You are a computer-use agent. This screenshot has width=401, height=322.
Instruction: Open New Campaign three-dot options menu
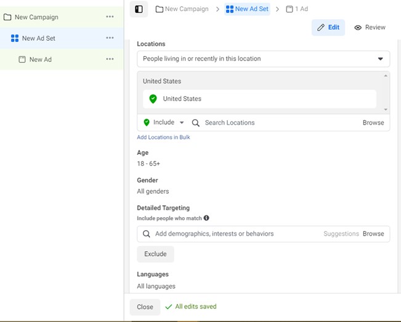click(x=110, y=17)
